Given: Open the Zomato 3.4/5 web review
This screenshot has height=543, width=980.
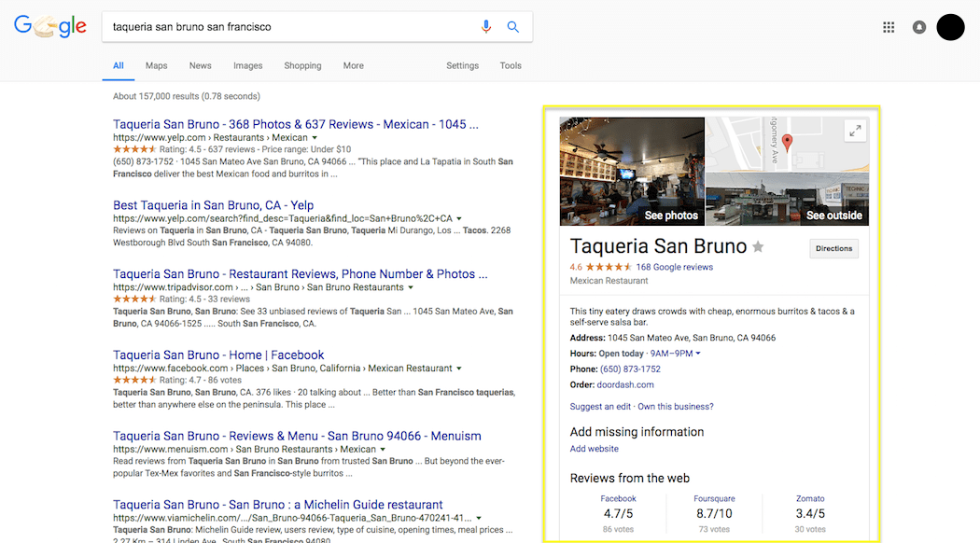Looking at the screenshot, I should (810, 514).
